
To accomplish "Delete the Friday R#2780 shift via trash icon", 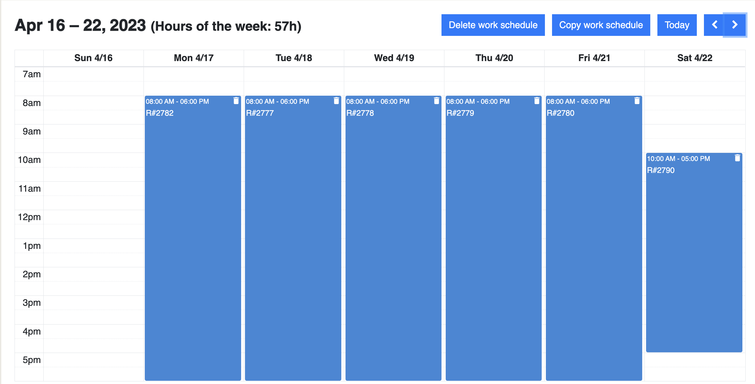I will [x=637, y=101].
